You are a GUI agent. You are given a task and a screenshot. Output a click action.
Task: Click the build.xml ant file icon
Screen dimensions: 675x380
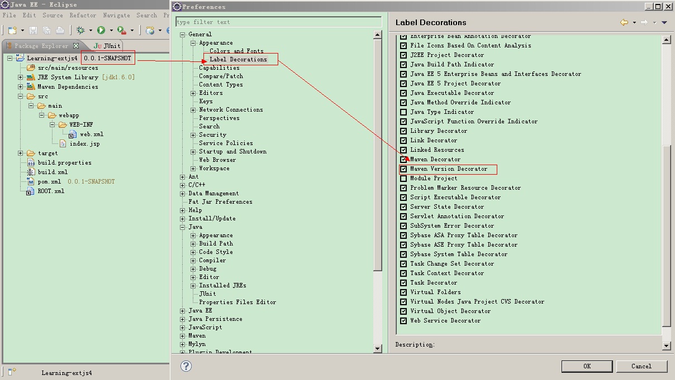click(31, 172)
